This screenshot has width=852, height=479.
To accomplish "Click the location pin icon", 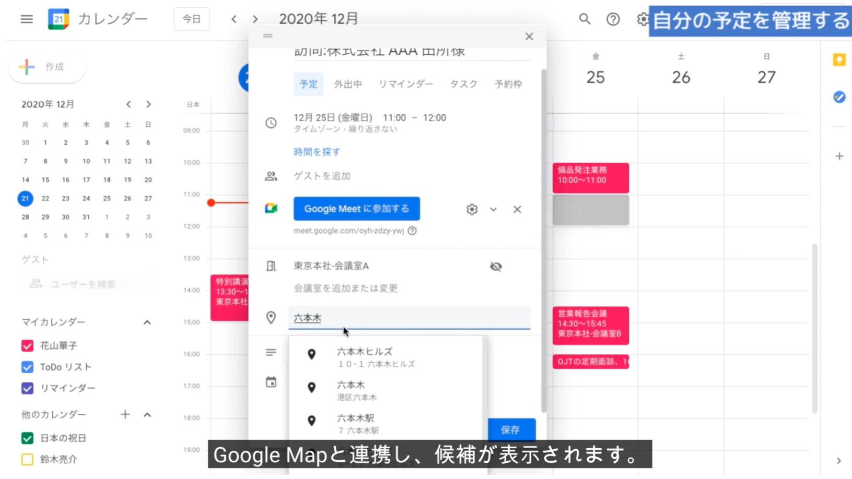I will pyautogui.click(x=271, y=318).
